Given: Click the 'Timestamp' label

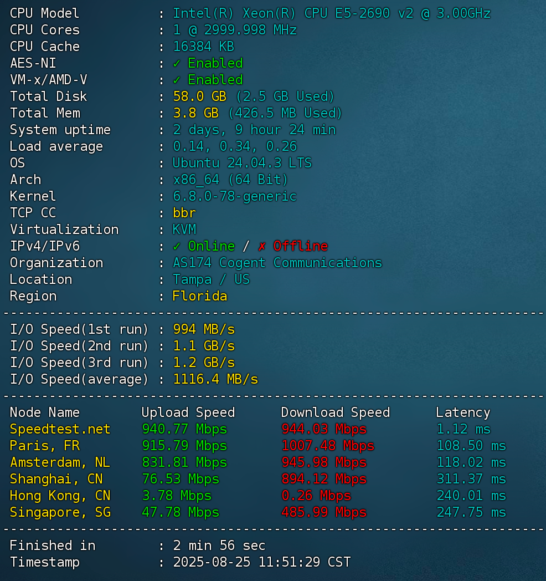Looking at the screenshot, I should click(45, 562).
